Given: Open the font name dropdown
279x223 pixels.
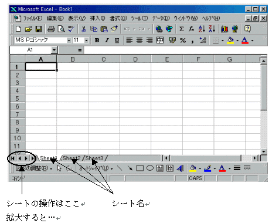Looking at the screenshot, I should click(69, 40).
